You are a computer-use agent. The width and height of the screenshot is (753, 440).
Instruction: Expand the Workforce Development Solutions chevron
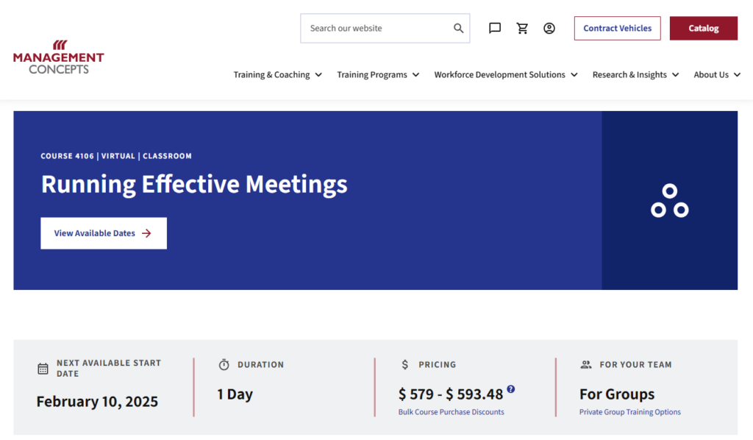(x=574, y=75)
